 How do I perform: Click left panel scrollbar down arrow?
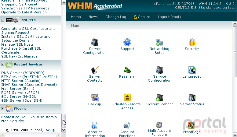click(x=64, y=130)
